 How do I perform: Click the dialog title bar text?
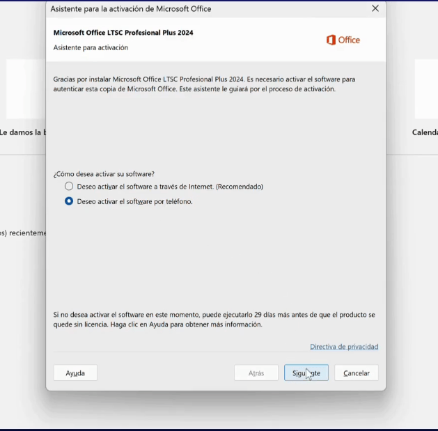click(131, 9)
